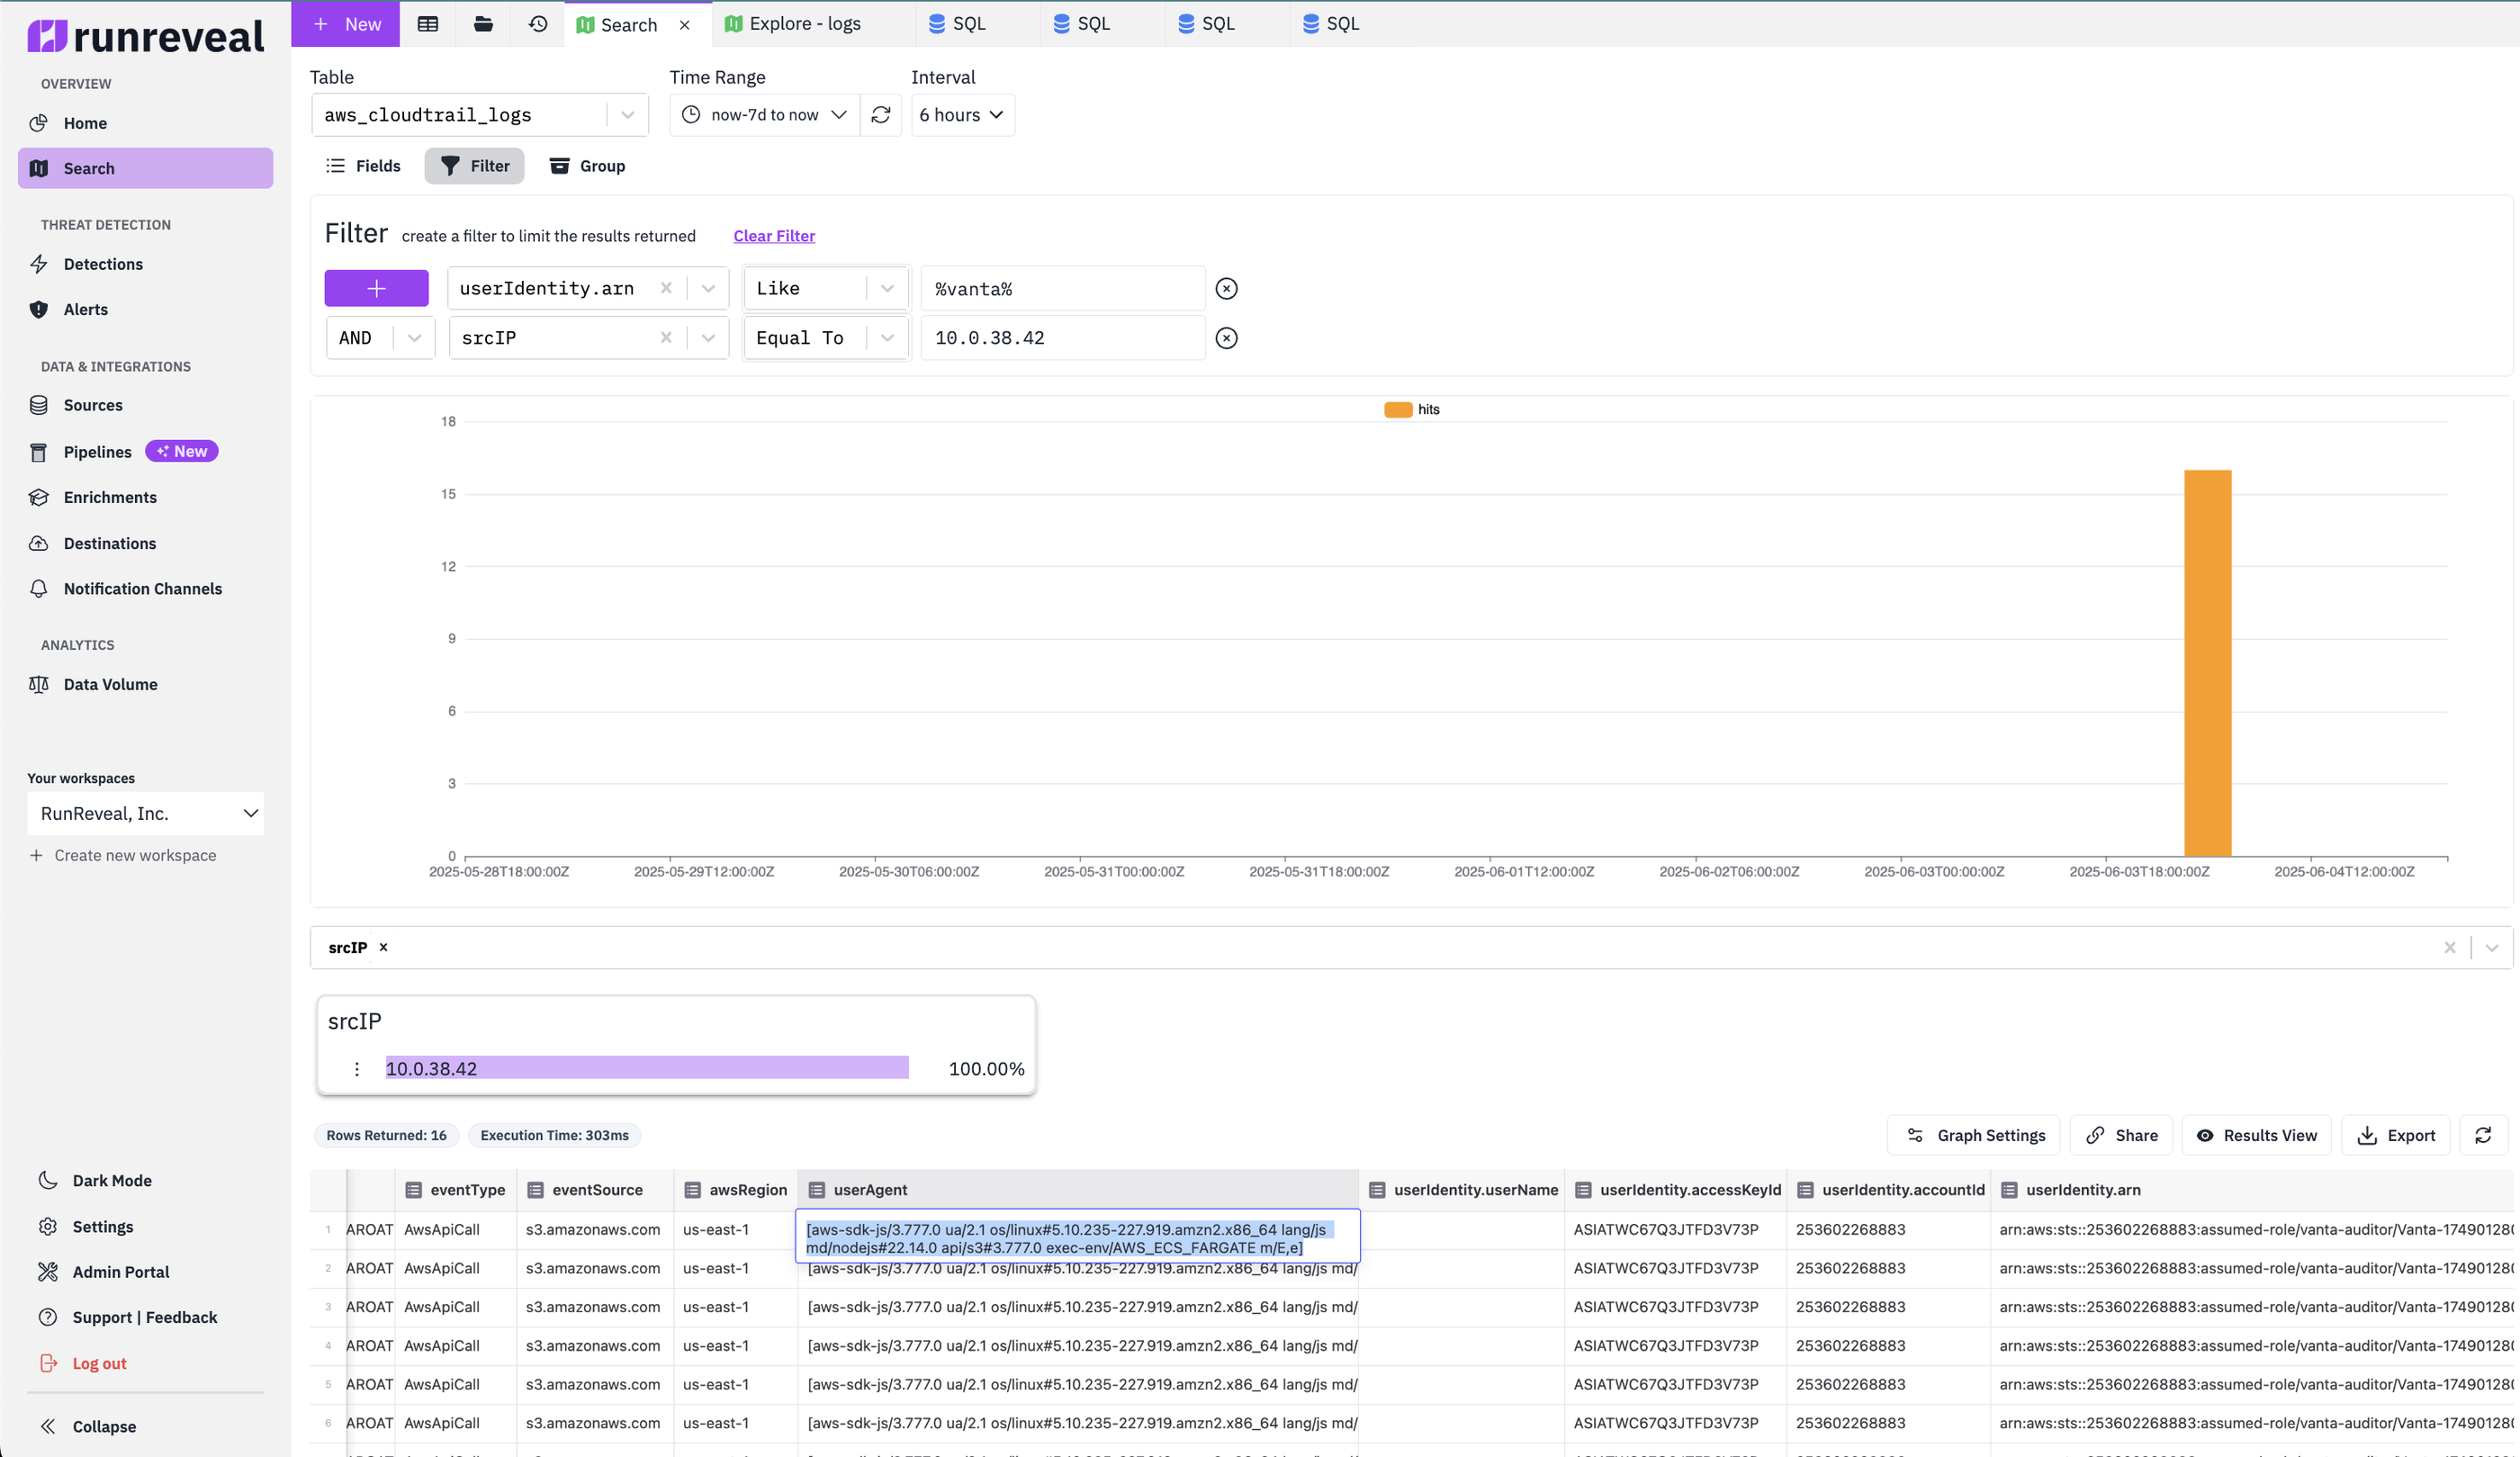
Task: Click the purple add filter plus button
Action: (376, 289)
